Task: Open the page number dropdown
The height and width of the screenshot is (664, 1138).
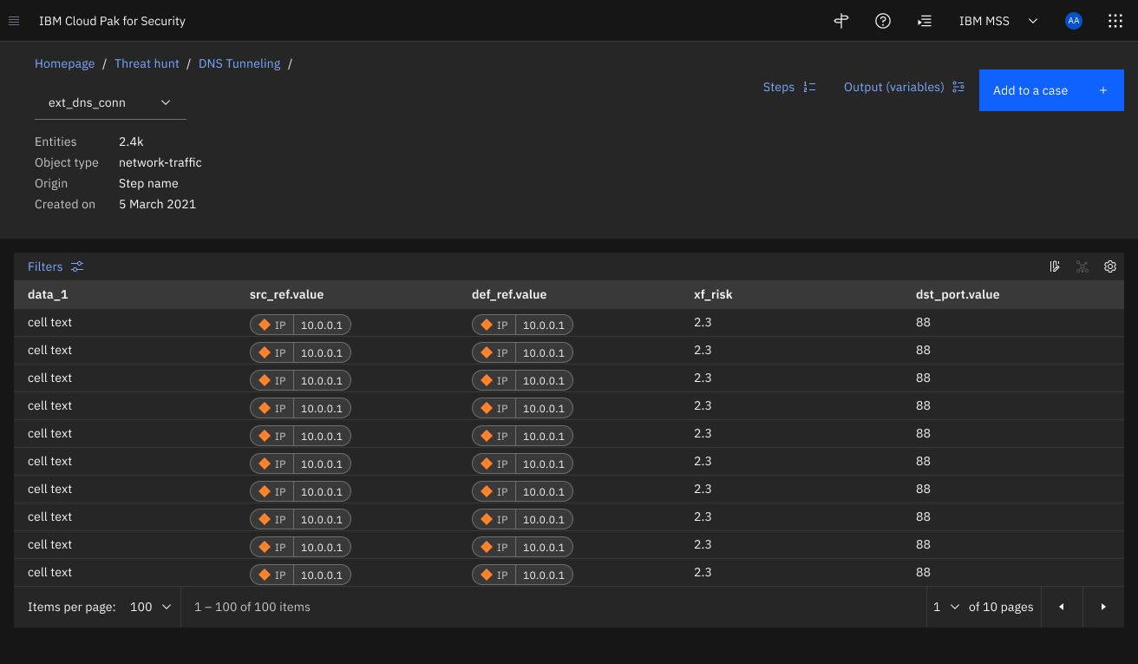Action: [x=946, y=607]
